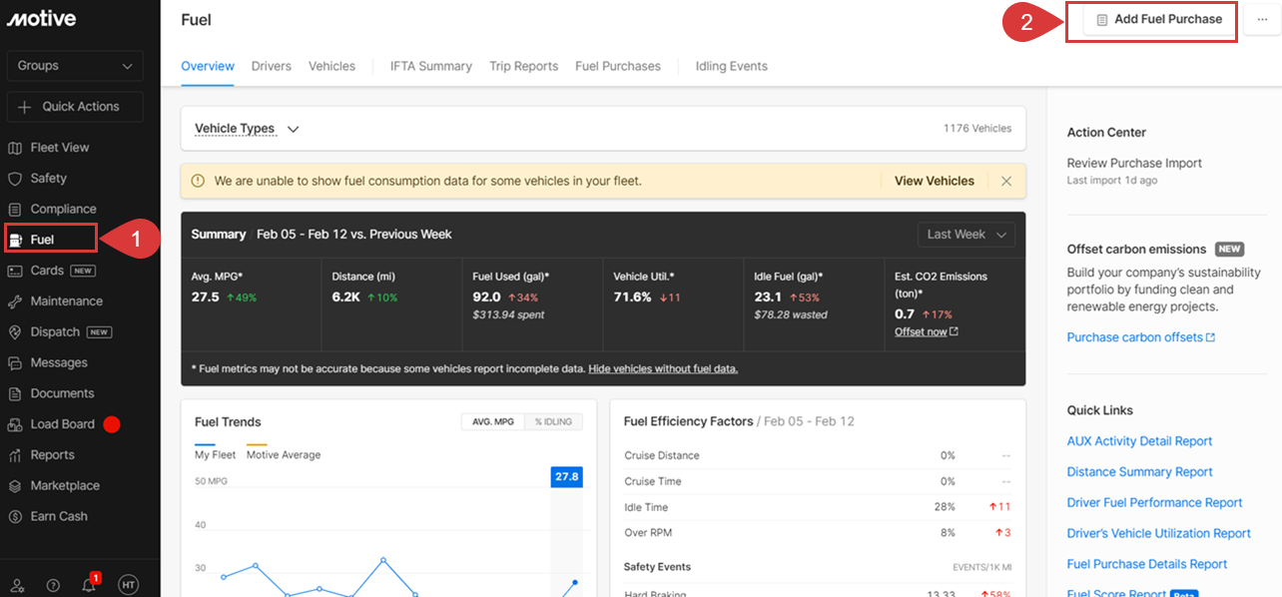Click external link icon after Purchase carbon offsets
Image resolution: width=1282 pixels, height=597 pixels.
click(1211, 337)
